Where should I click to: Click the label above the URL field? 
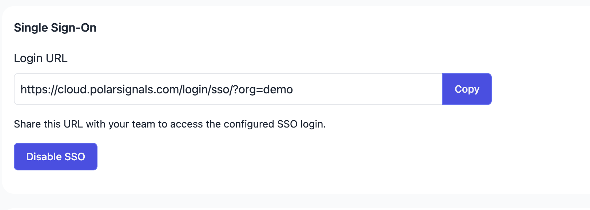(41, 58)
